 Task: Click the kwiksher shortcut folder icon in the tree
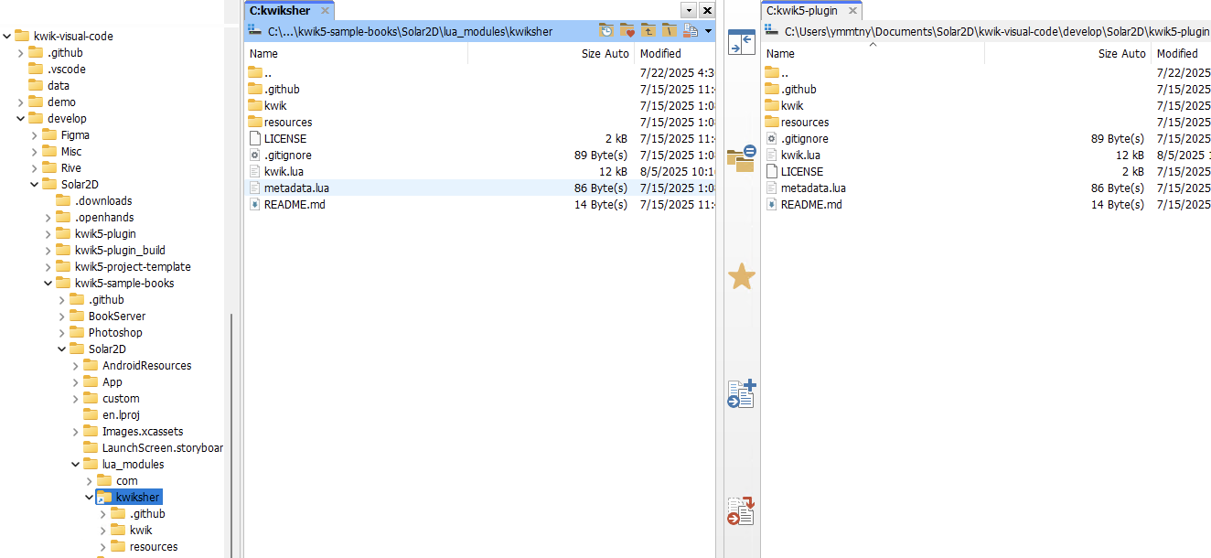click(x=103, y=497)
